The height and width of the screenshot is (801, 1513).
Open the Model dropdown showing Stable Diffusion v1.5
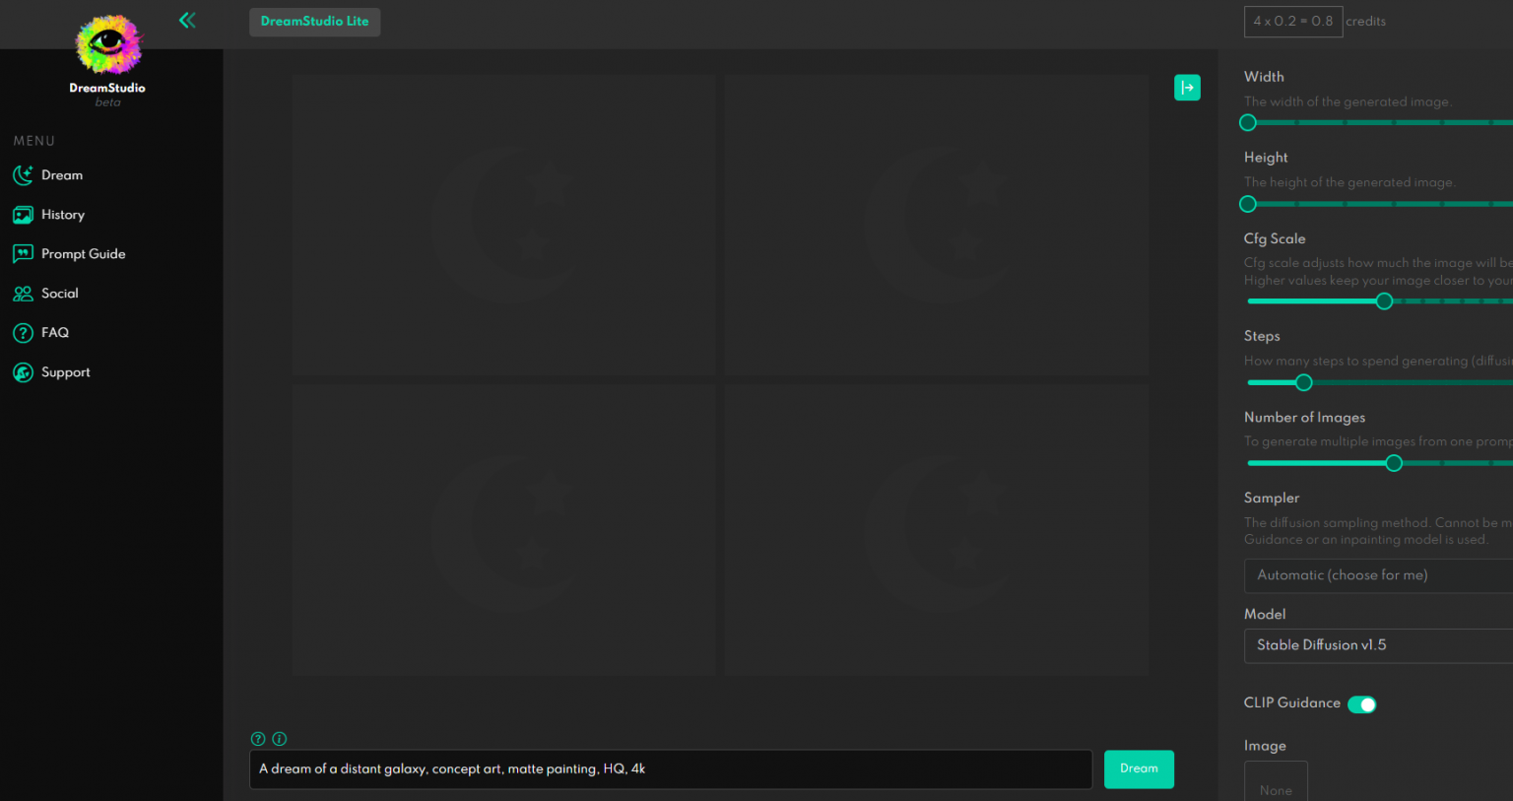(1379, 645)
